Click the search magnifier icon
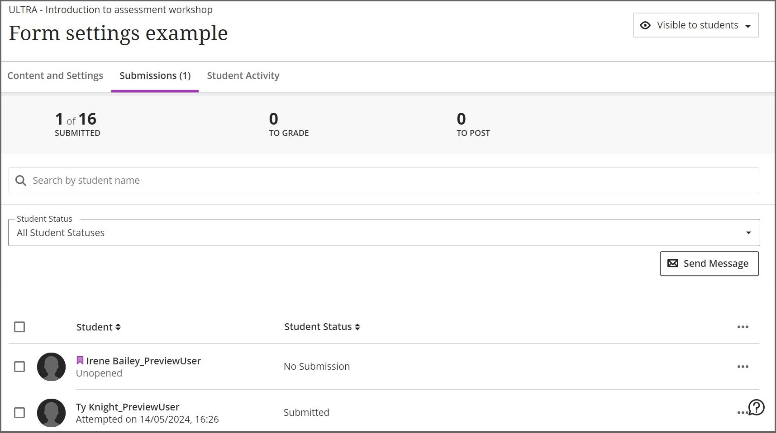 [x=21, y=180]
